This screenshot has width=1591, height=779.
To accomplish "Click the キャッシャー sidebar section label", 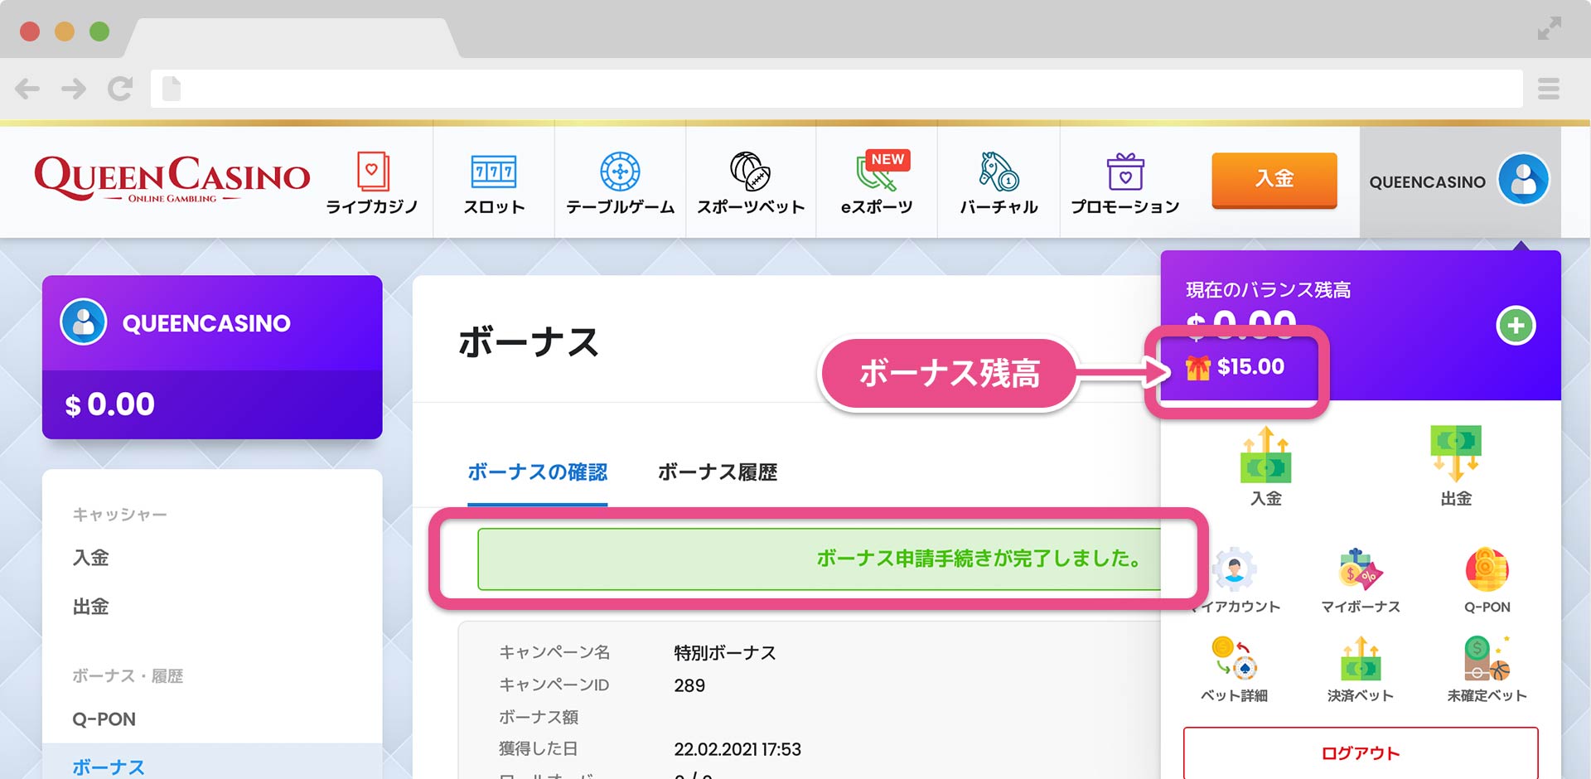I will click(120, 515).
